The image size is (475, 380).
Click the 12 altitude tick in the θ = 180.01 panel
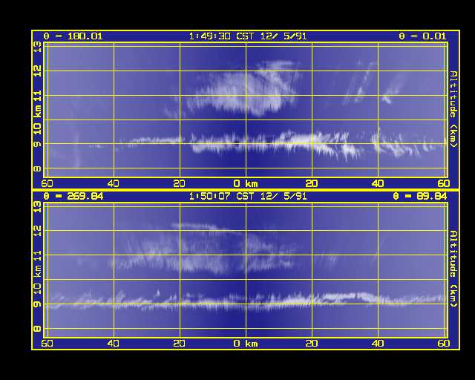pyautogui.click(x=37, y=71)
